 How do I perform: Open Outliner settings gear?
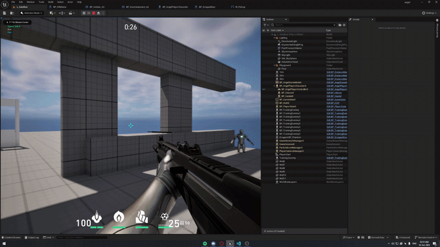[344, 25]
